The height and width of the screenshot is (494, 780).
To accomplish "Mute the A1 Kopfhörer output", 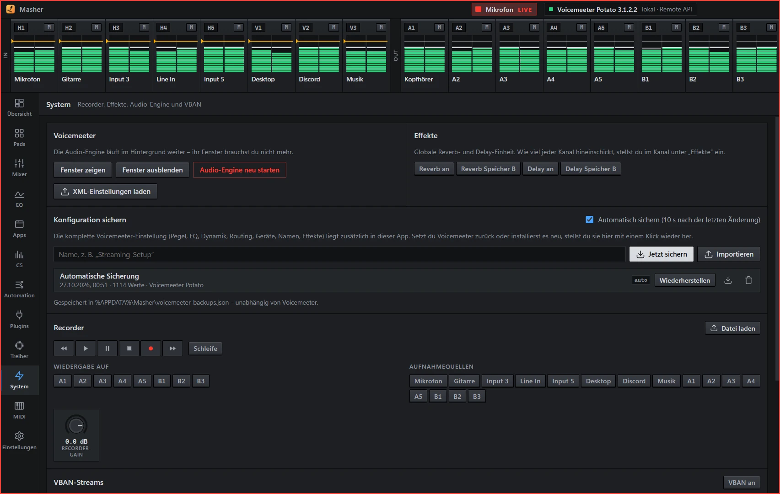I will (x=440, y=27).
